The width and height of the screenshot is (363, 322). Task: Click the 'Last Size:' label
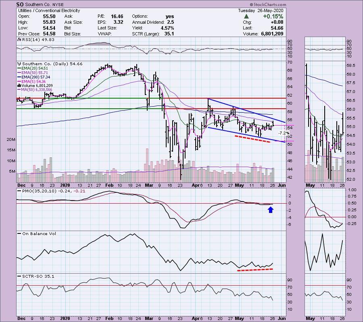tap(107, 28)
